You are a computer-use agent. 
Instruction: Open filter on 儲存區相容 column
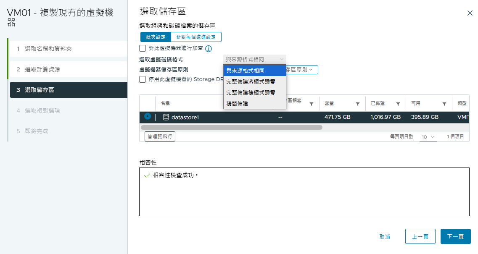pyautogui.click(x=311, y=104)
